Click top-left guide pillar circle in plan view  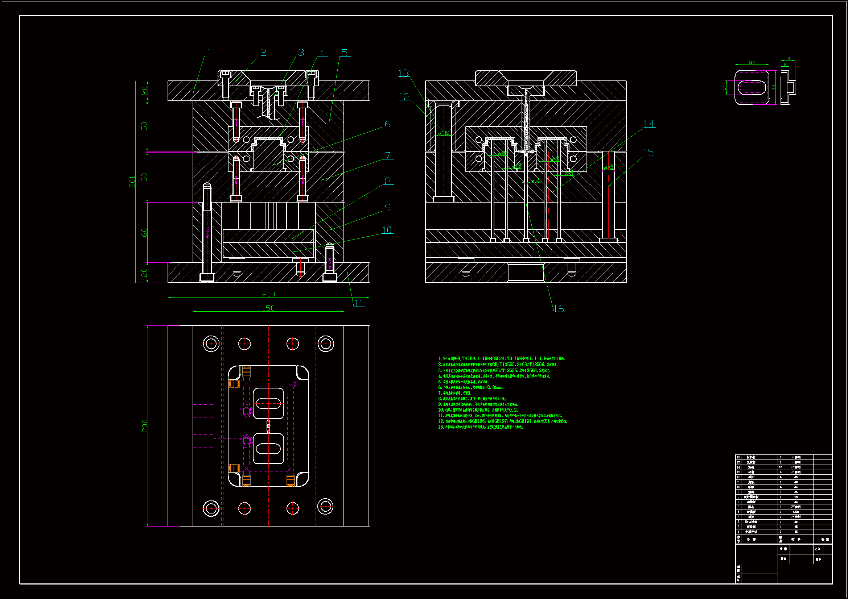211,344
